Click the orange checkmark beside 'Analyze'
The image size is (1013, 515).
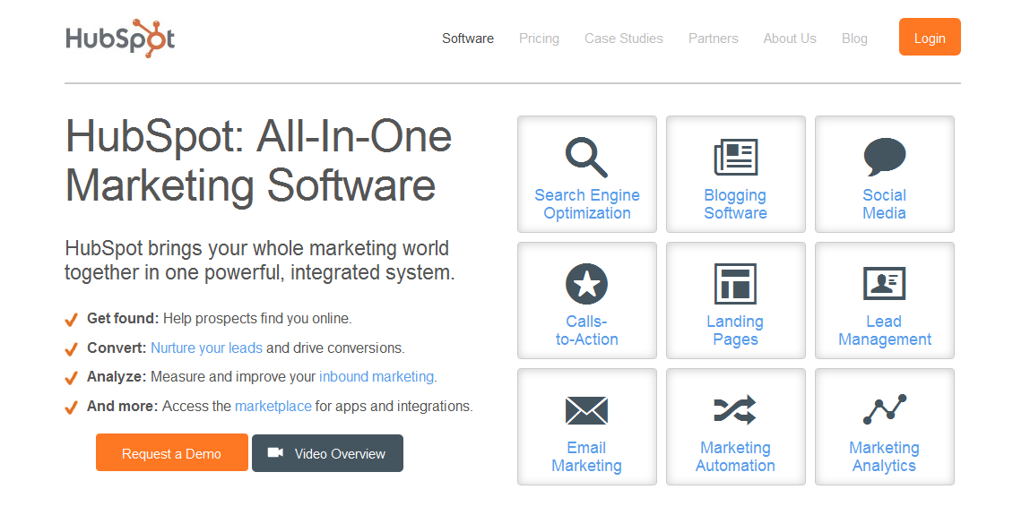[71, 378]
